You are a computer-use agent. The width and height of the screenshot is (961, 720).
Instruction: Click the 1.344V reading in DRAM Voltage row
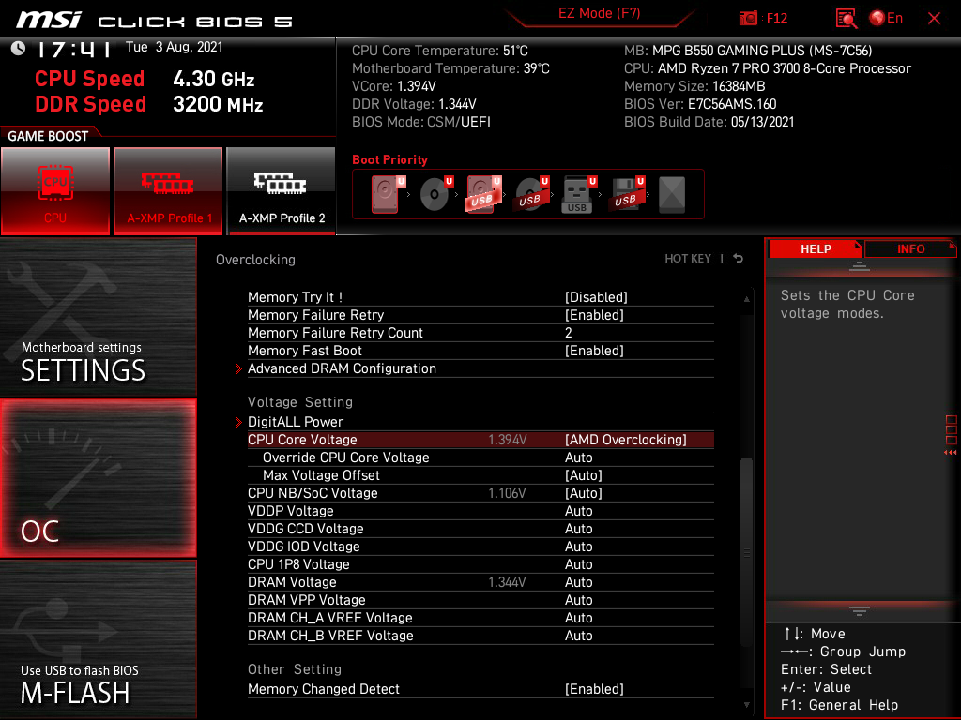point(507,581)
